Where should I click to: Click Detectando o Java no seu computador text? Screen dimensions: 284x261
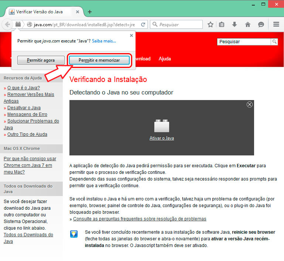coord(122,93)
